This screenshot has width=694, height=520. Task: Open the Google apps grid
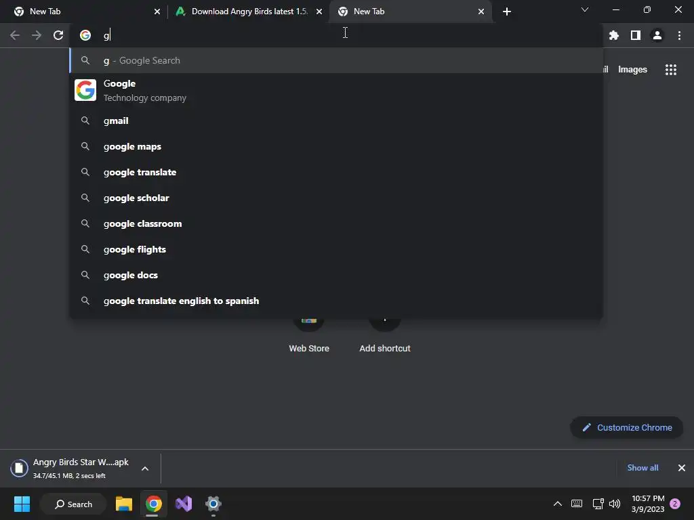point(671,70)
